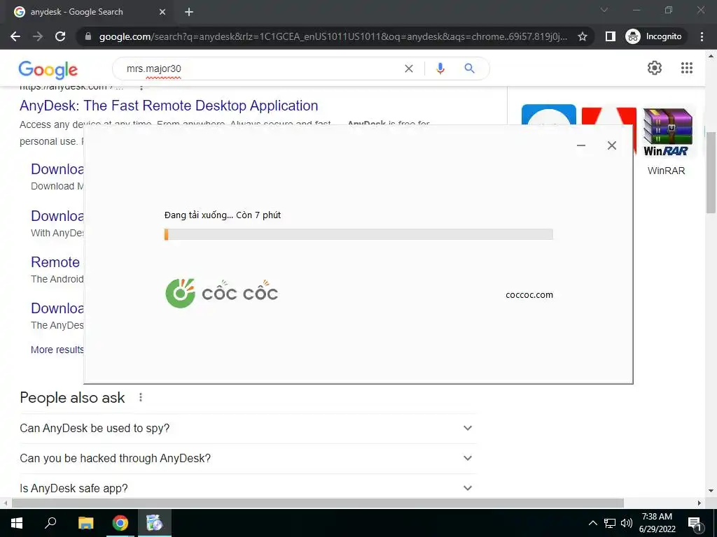Open Windows taskbar search
717x537 pixels.
coord(50,523)
